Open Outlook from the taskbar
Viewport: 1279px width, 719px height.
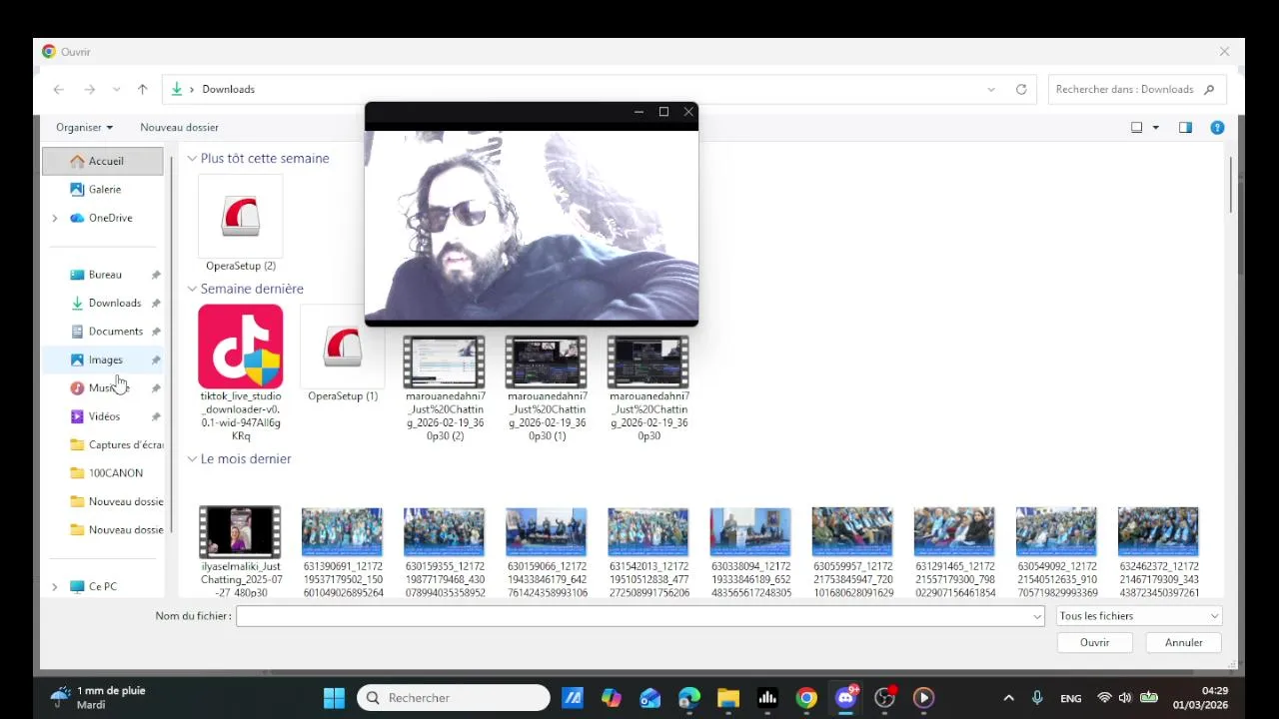(650, 698)
